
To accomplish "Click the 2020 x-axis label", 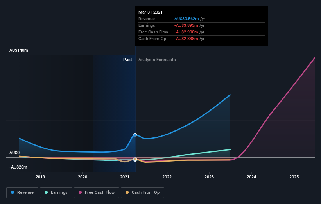I will (x=82, y=177).
